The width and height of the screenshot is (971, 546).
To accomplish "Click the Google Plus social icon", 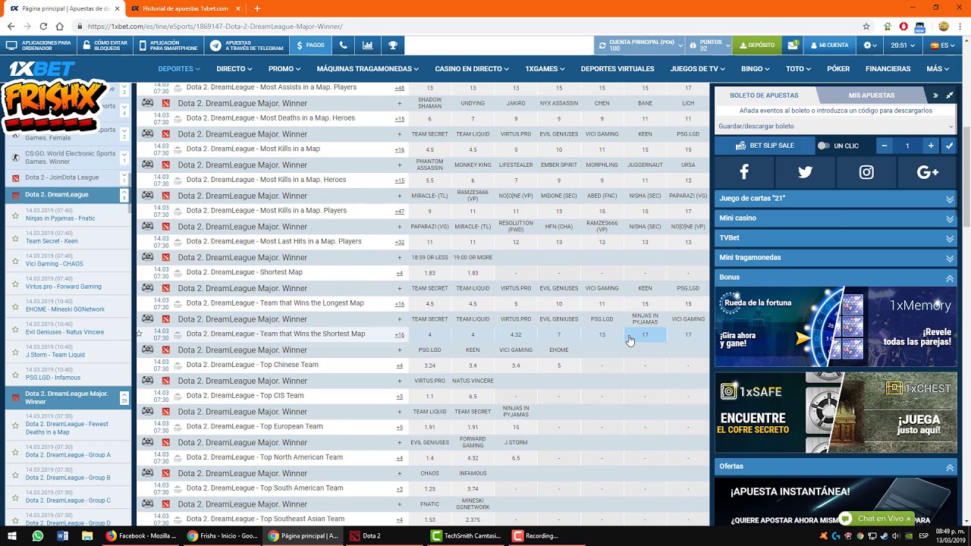I will [927, 173].
